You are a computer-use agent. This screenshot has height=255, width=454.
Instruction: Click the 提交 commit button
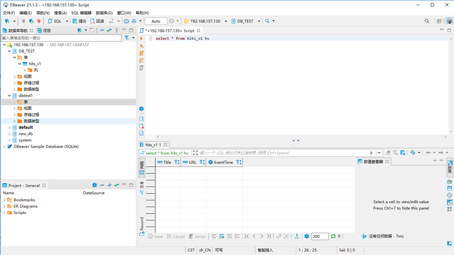pos(79,21)
